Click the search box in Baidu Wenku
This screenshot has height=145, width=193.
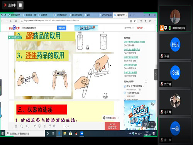pyautogui.click(x=39, y=28)
